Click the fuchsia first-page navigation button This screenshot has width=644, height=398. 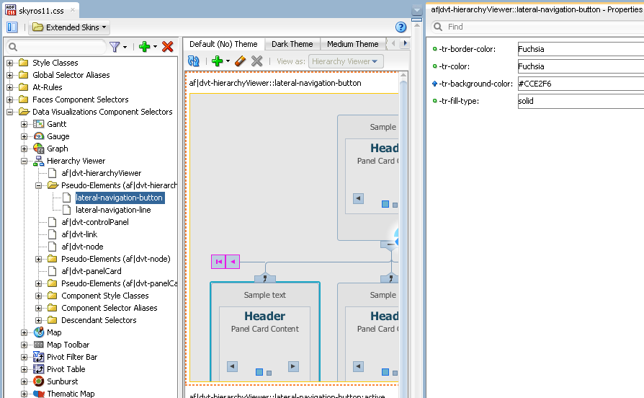pos(218,262)
